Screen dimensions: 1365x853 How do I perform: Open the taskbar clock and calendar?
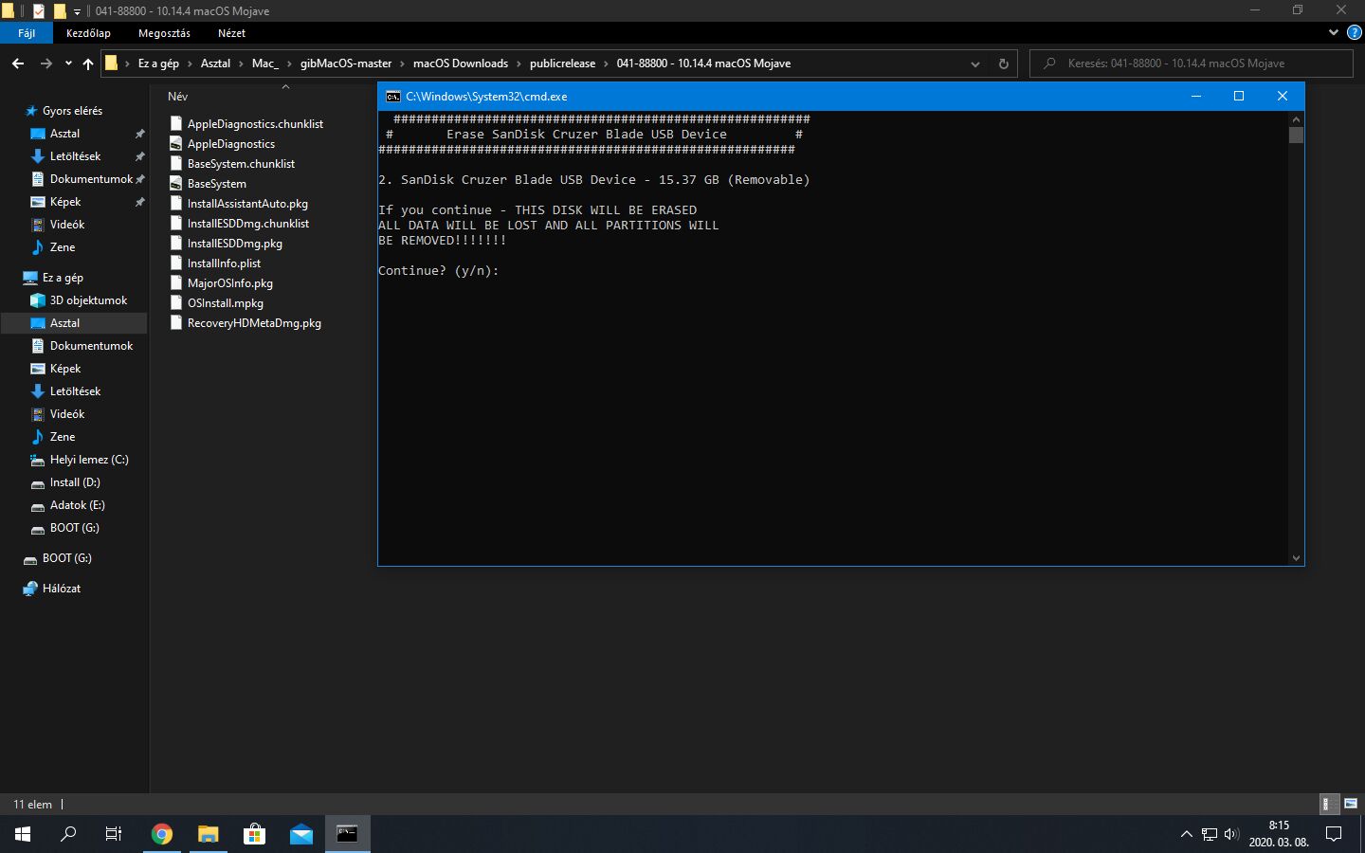[x=1279, y=834]
